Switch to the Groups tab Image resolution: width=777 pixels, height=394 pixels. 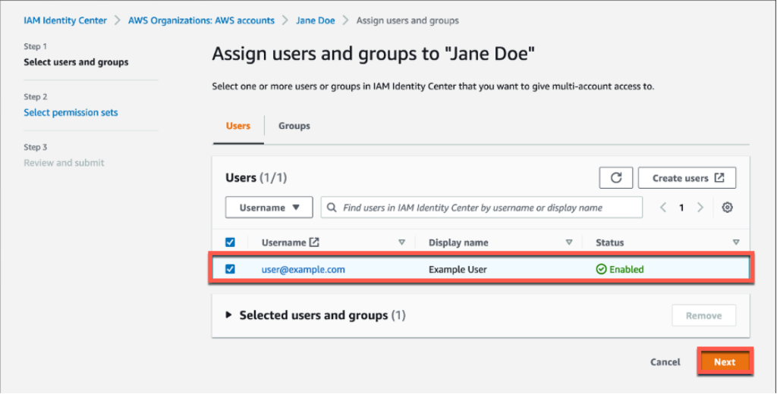click(294, 126)
